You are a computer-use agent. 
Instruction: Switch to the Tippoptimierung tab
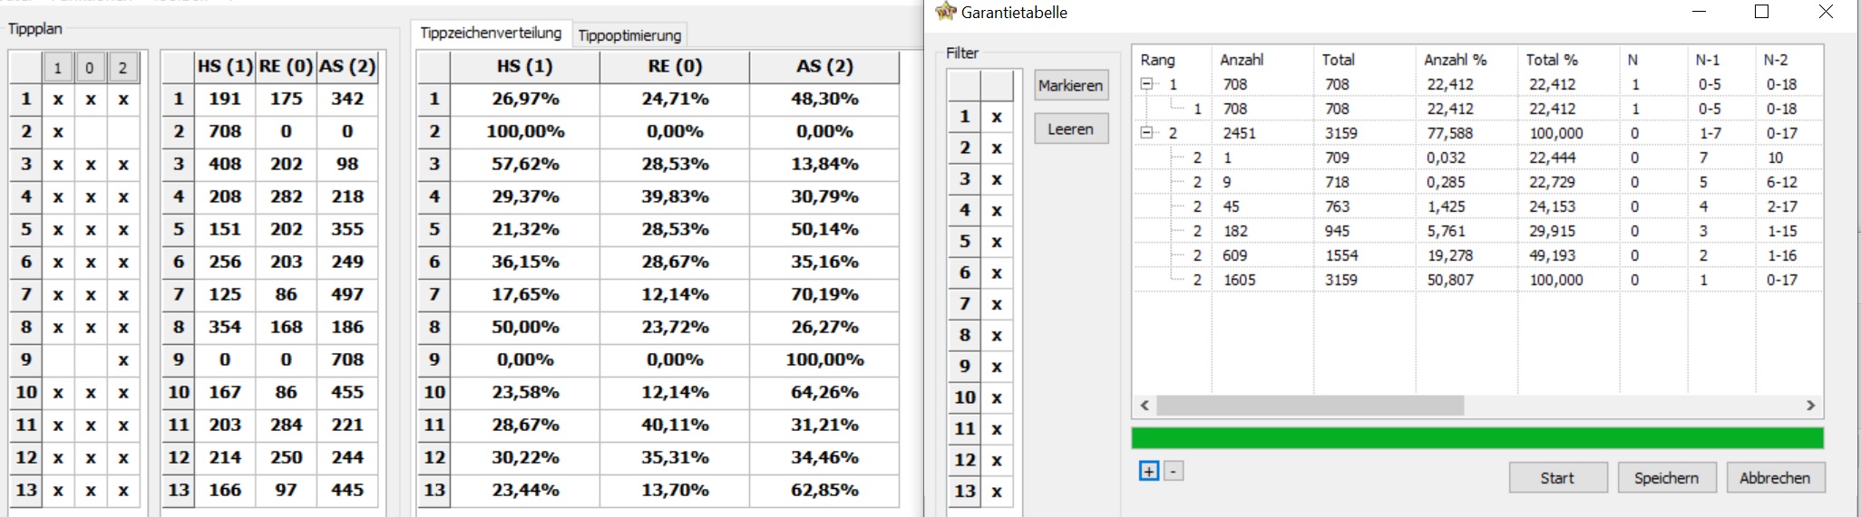(x=629, y=35)
